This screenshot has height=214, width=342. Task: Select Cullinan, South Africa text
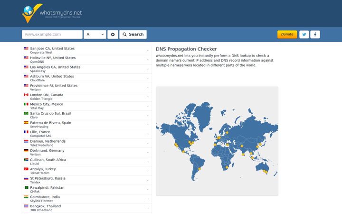[x=48, y=160]
